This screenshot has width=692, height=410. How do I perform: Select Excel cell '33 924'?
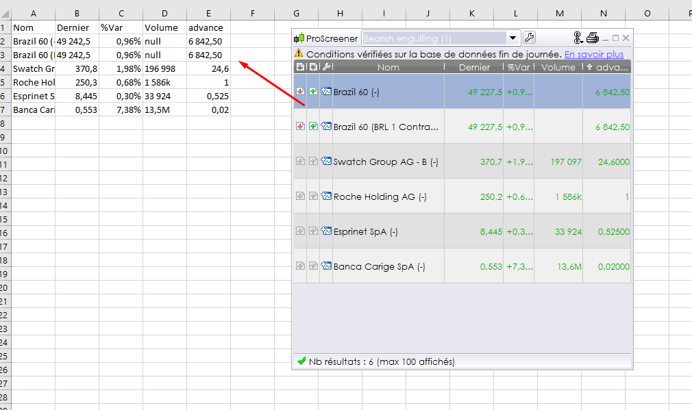coord(164,96)
